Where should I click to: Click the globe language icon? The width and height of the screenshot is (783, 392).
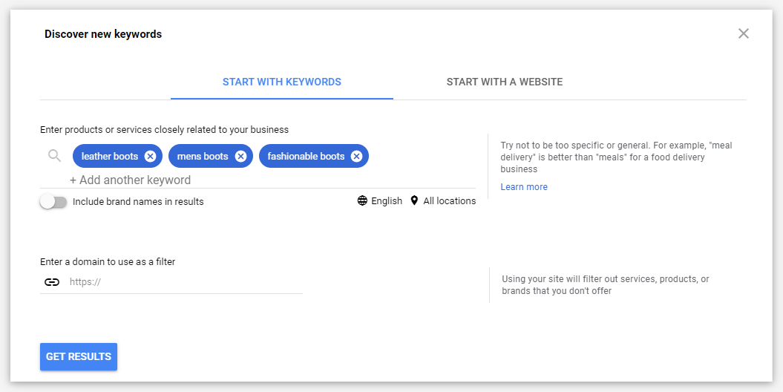[362, 200]
